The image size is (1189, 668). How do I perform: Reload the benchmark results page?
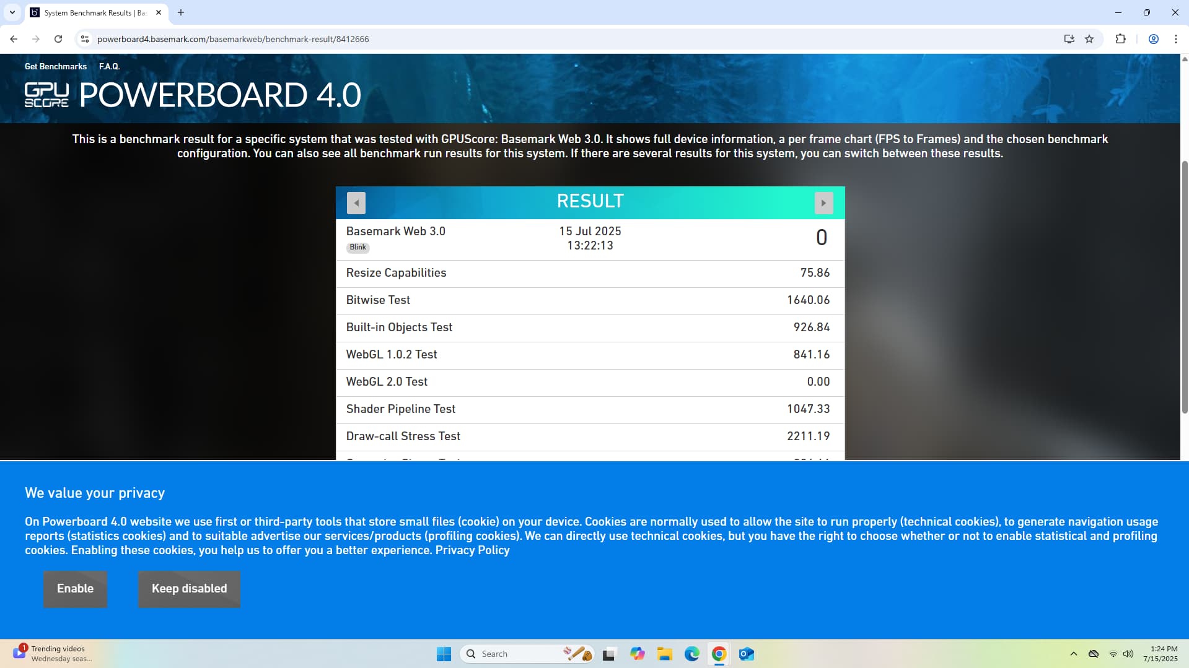(x=58, y=39)
